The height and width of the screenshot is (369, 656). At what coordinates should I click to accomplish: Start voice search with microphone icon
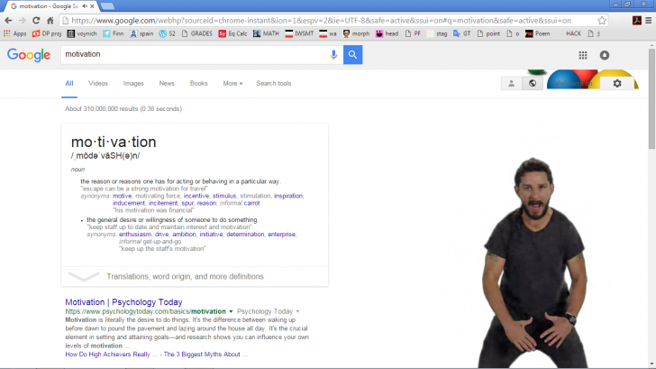coord(333,55)
